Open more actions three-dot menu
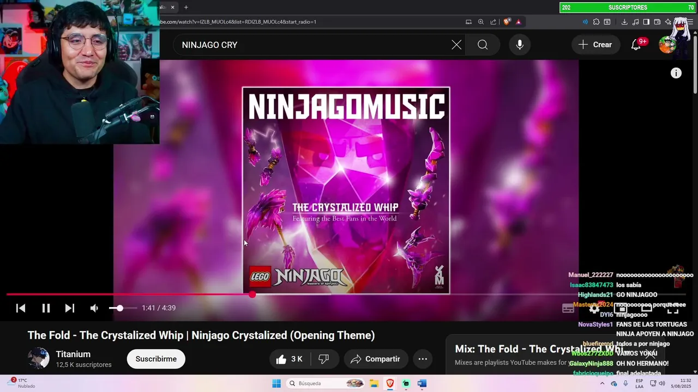The width and height of the screenshot is (698, 392). pyautogui.click(x=423, y=359)
